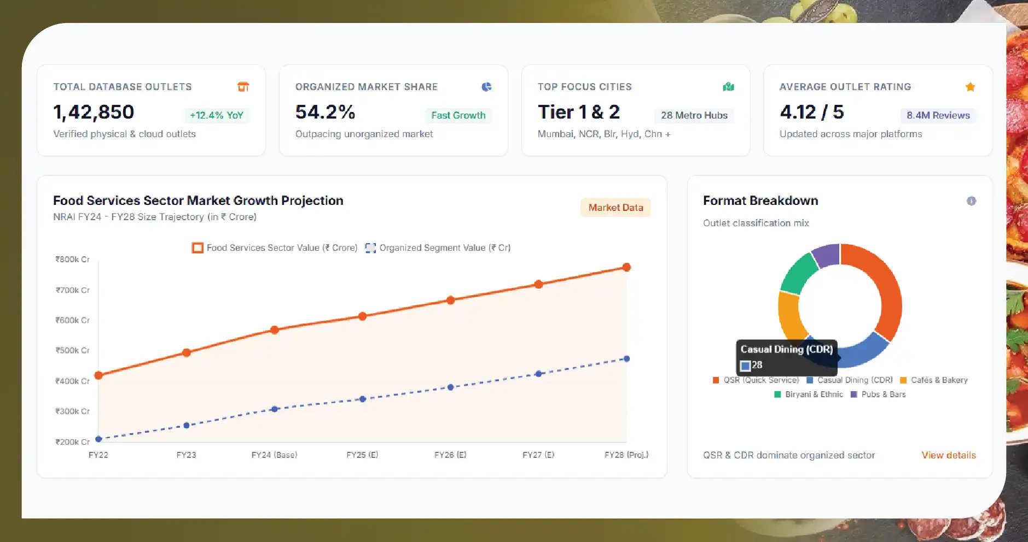
Task: Click the pie chart icon in Organized Market Share card
Action: (486, 87)
